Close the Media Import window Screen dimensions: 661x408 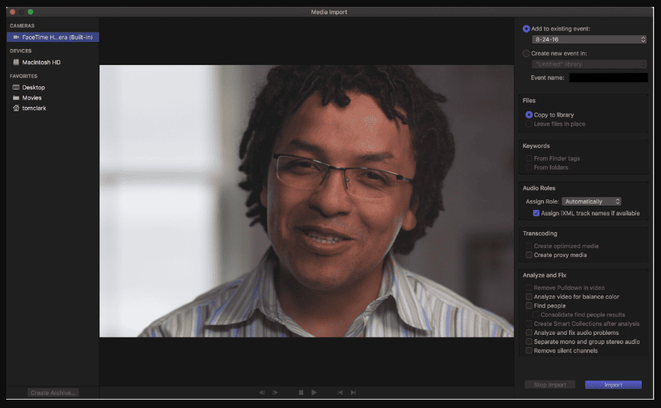pos(12,12)
